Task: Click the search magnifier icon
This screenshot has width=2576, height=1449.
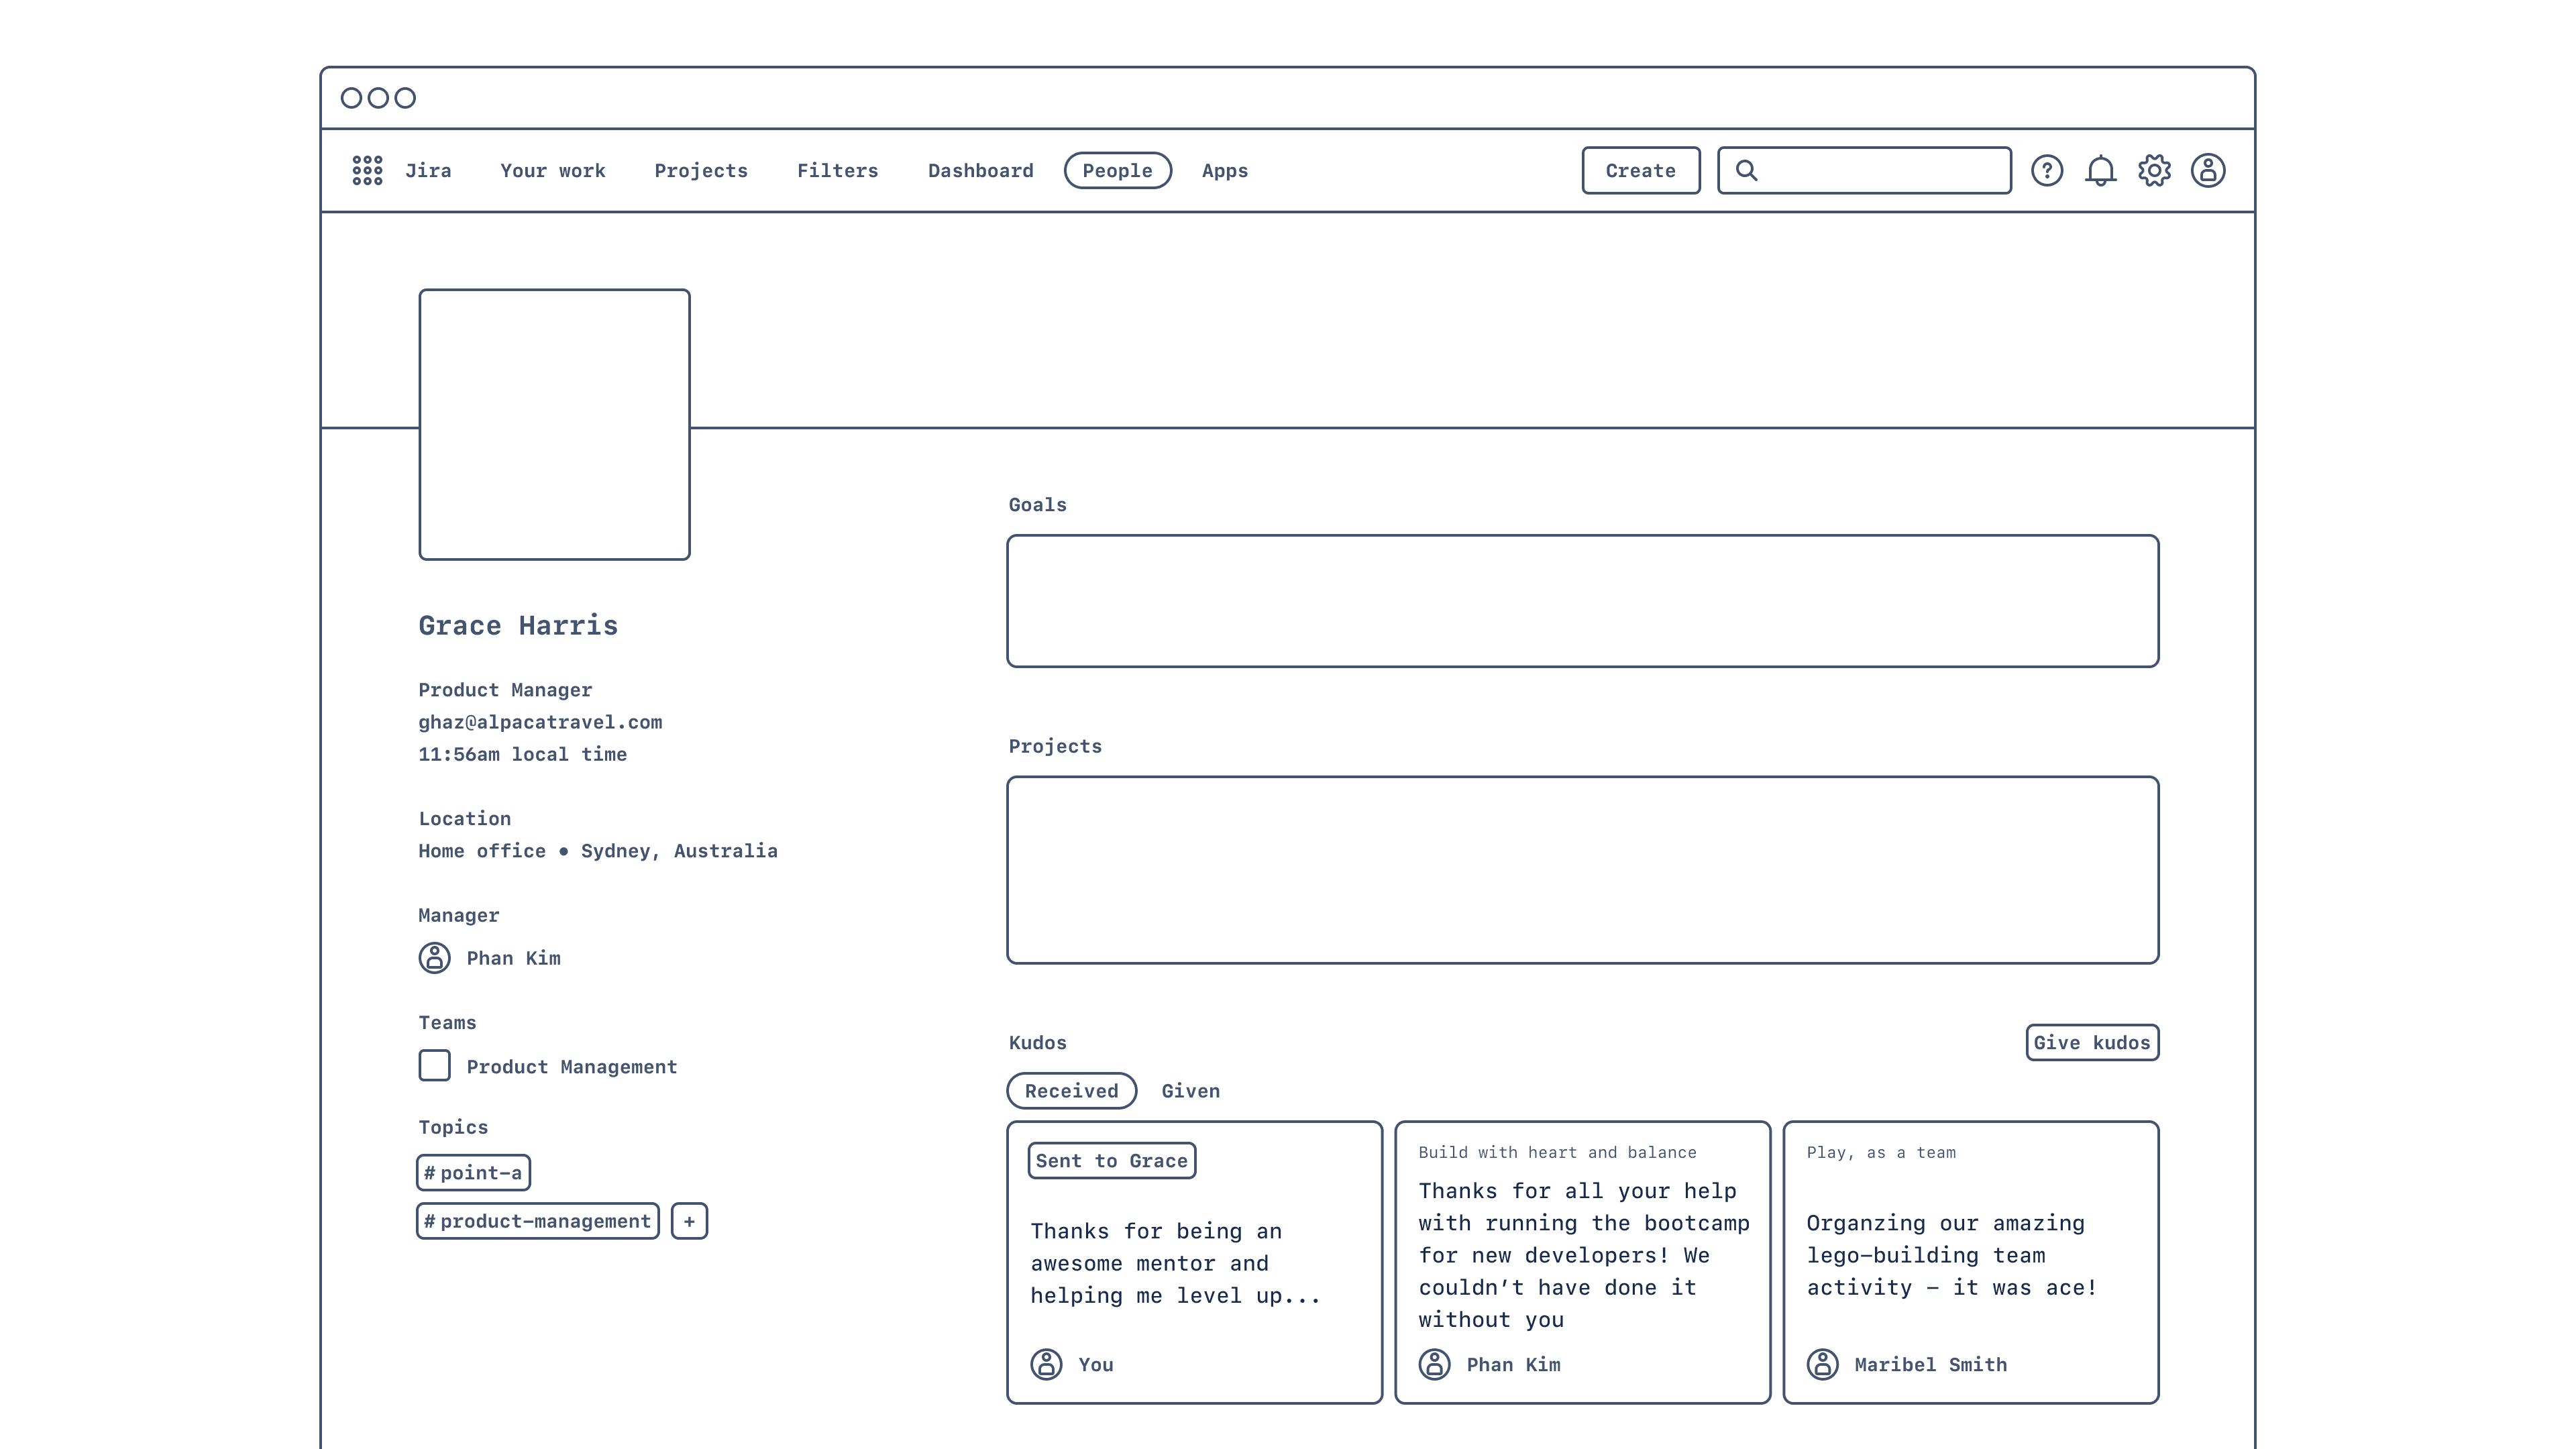Action: click(1746, 170)
